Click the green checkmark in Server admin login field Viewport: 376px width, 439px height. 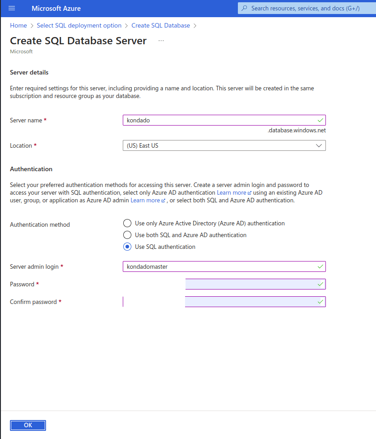320,266
